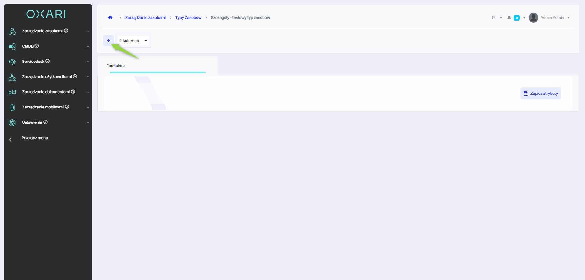Expand the Admin Admin user menu
The image size is (585, 280).
(x=568, y=18)
